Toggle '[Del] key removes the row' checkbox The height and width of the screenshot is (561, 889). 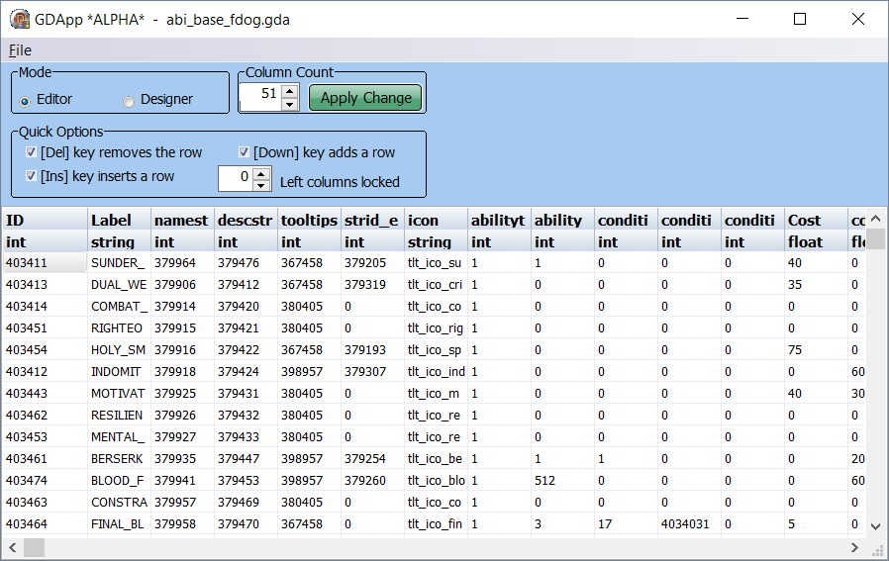31,152
